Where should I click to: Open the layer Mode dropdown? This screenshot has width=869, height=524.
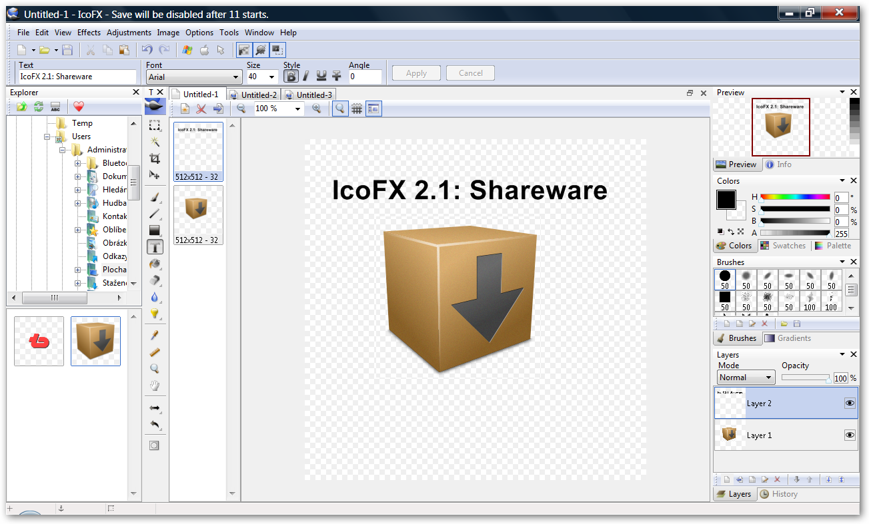tap(746, 378)
